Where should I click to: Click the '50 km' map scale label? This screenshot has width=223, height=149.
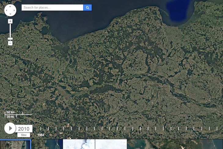click(10, 112)
